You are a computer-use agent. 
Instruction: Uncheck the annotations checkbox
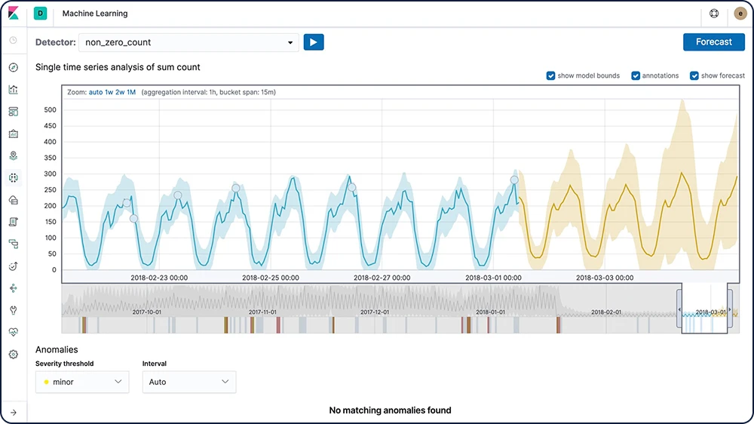636,75
